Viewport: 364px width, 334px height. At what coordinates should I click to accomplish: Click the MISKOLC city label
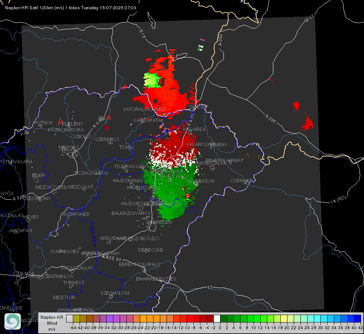pos(69,147)
